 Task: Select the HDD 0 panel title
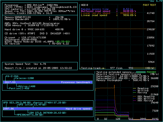[x=85, y=5]
